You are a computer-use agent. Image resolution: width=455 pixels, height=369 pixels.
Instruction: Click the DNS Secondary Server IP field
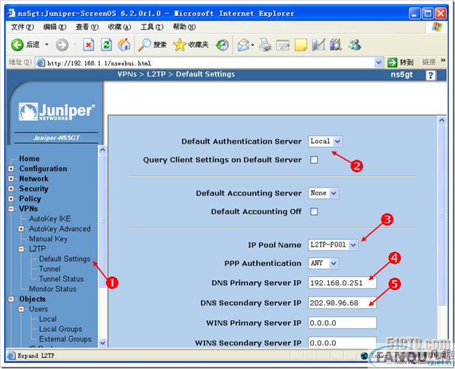(x=342, y=303)
